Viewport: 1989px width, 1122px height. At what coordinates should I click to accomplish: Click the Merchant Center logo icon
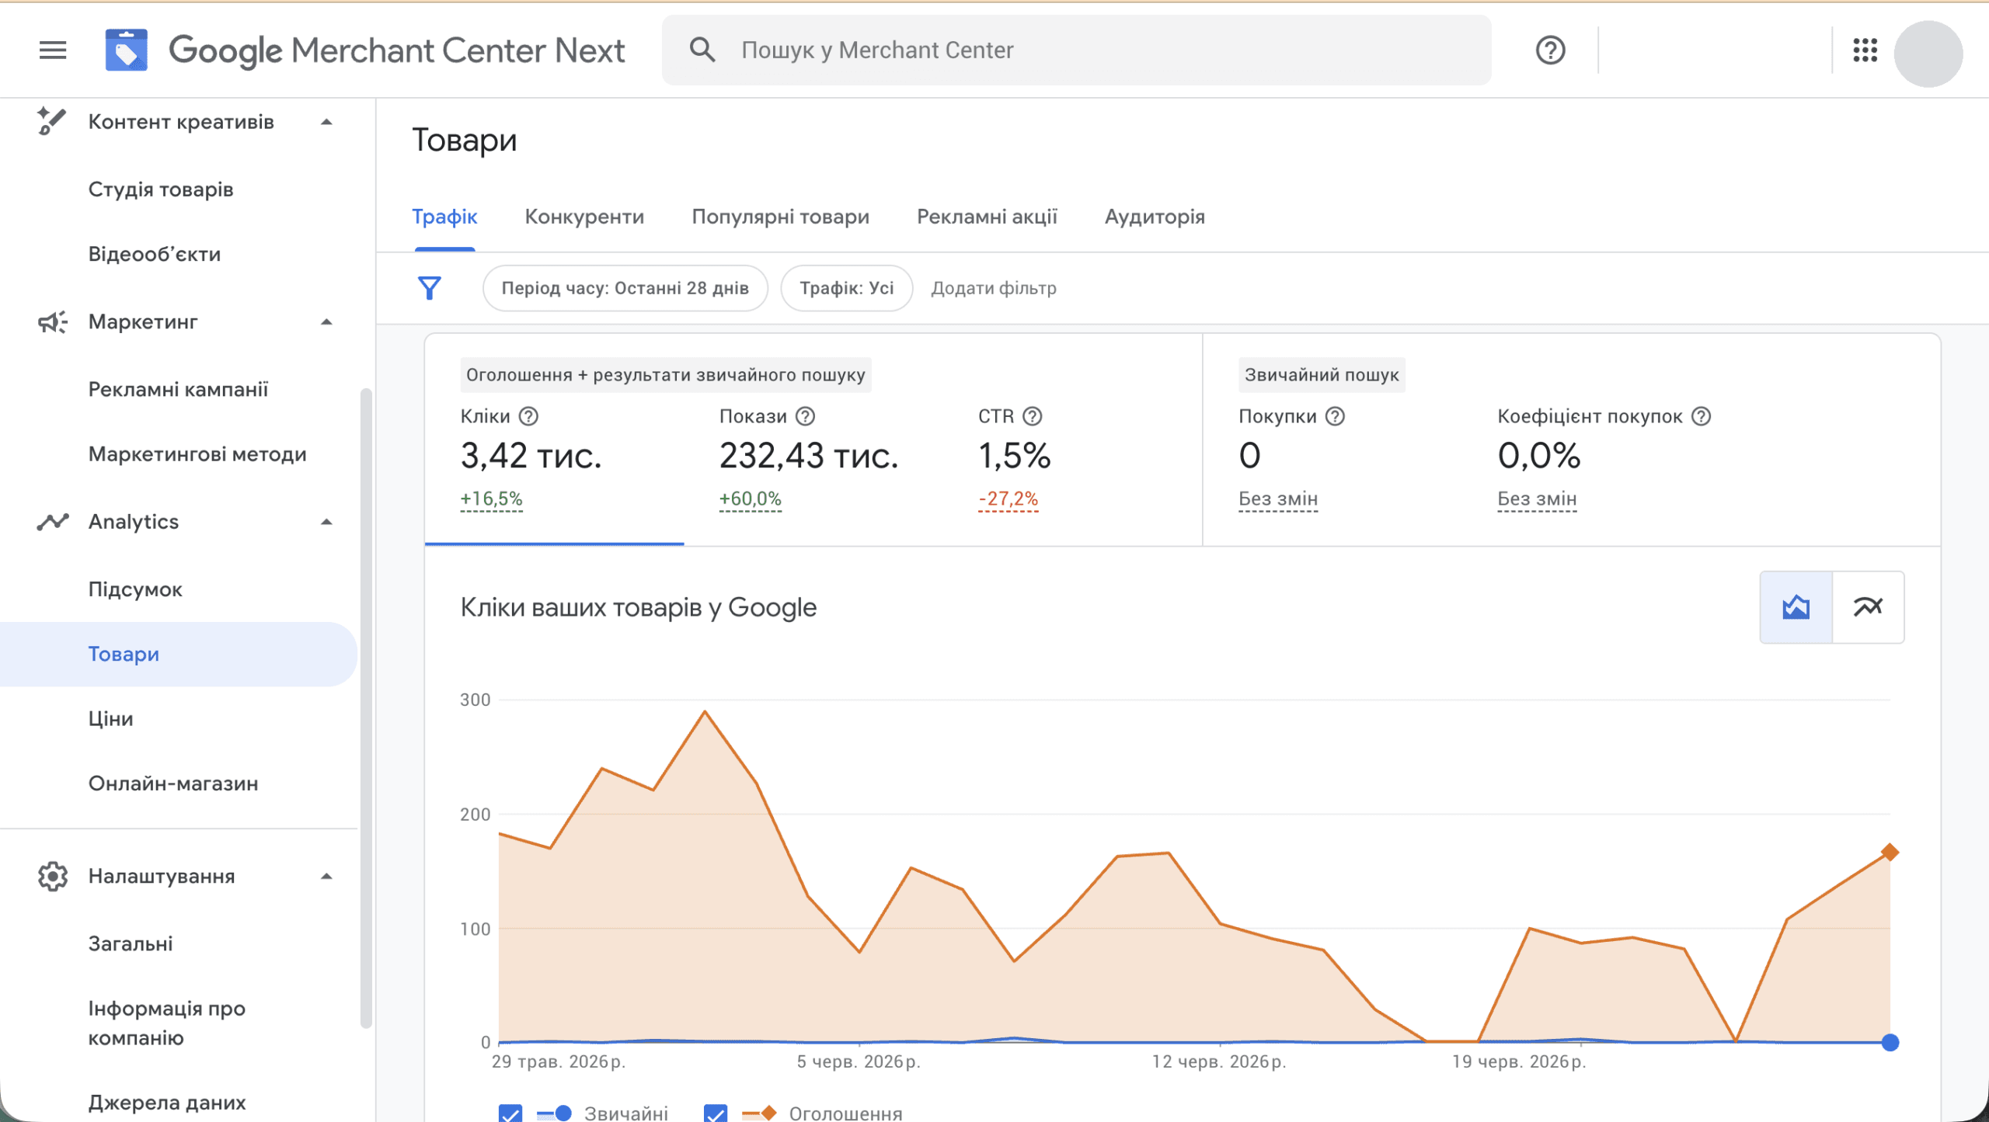pos(127,50)
